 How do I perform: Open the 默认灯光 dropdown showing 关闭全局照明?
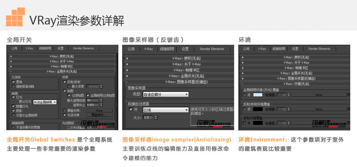(x=45, y=102)
